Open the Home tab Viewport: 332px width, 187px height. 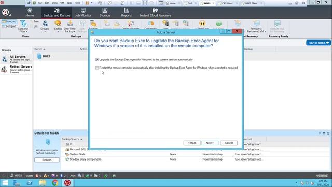(30, 12)
